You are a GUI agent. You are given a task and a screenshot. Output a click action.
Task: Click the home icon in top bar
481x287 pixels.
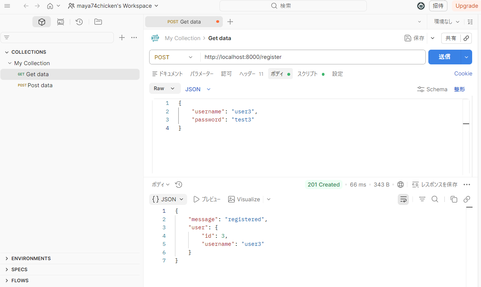coord(50,6)
